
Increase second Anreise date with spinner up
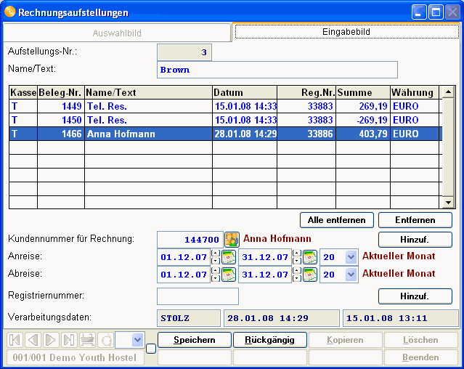click(x=297, y=254)
